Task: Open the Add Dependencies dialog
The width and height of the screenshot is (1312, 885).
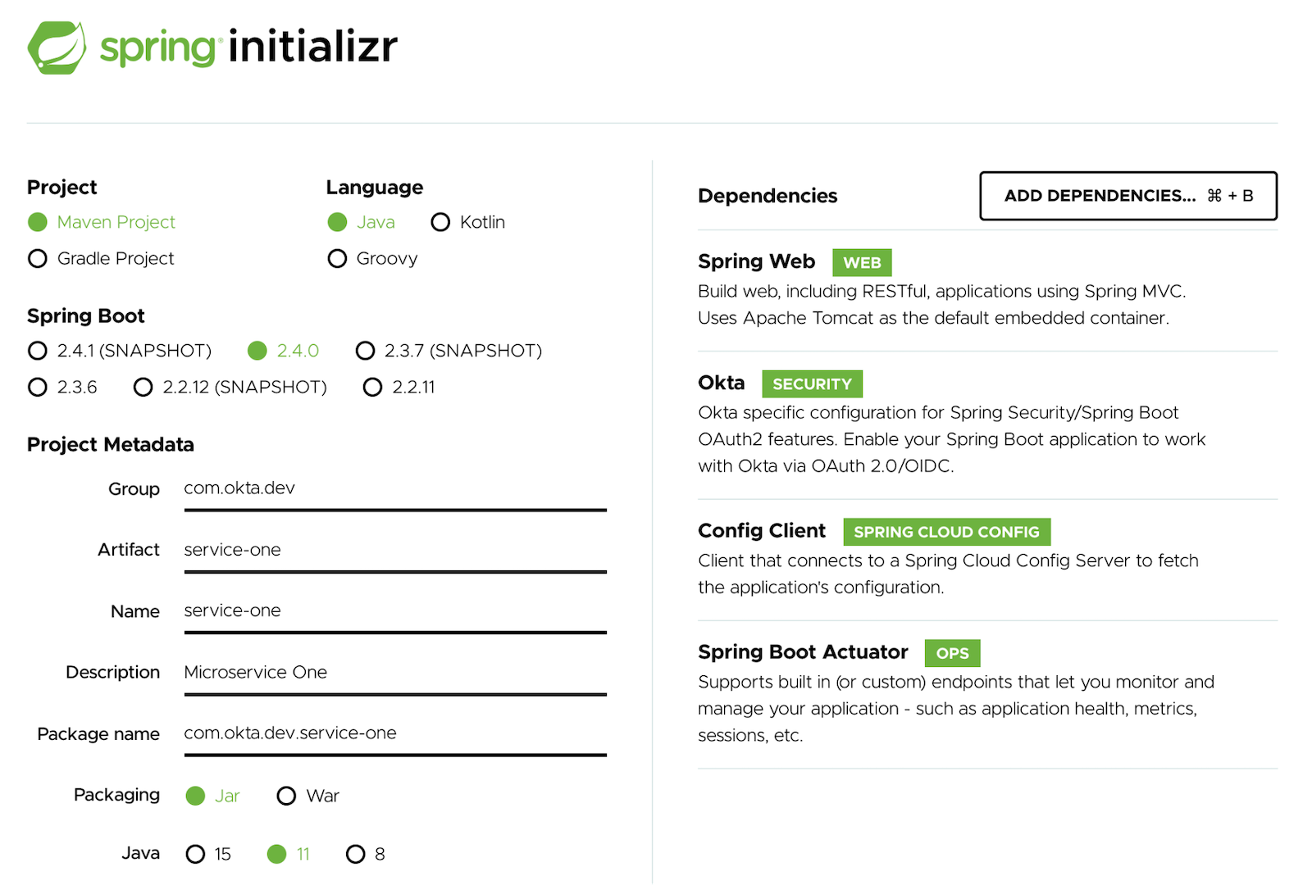Action: point(1127,196)
